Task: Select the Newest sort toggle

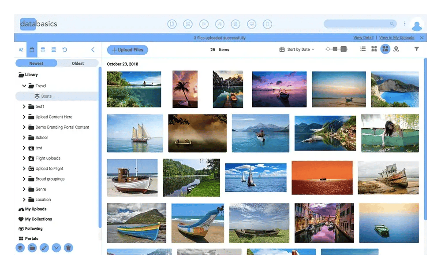Action: pyautogui.click(x=36, y=63)
